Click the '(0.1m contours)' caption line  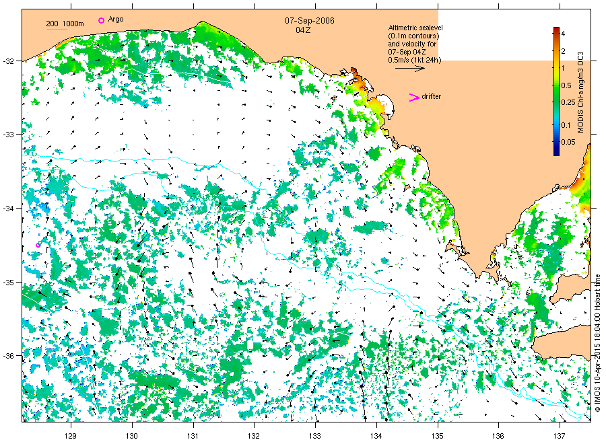point(413,36)
